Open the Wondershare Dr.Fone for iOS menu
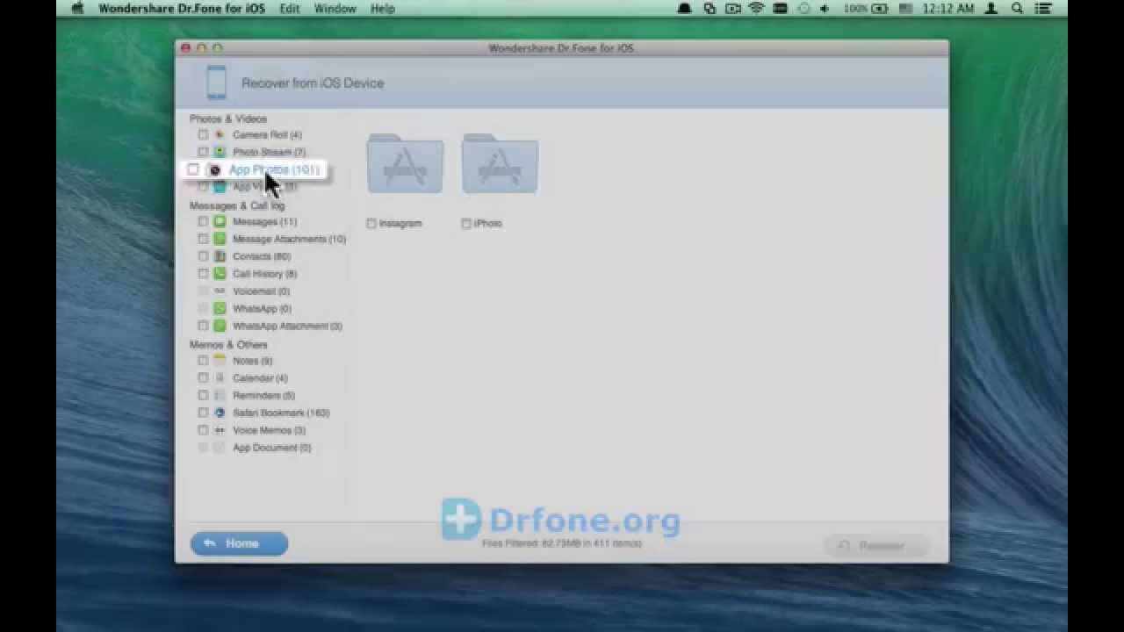The width and height of the screenshot is (1124, 632). point(183,9)
